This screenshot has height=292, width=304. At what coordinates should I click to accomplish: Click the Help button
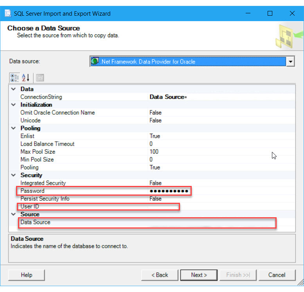[x=27, y=275]
